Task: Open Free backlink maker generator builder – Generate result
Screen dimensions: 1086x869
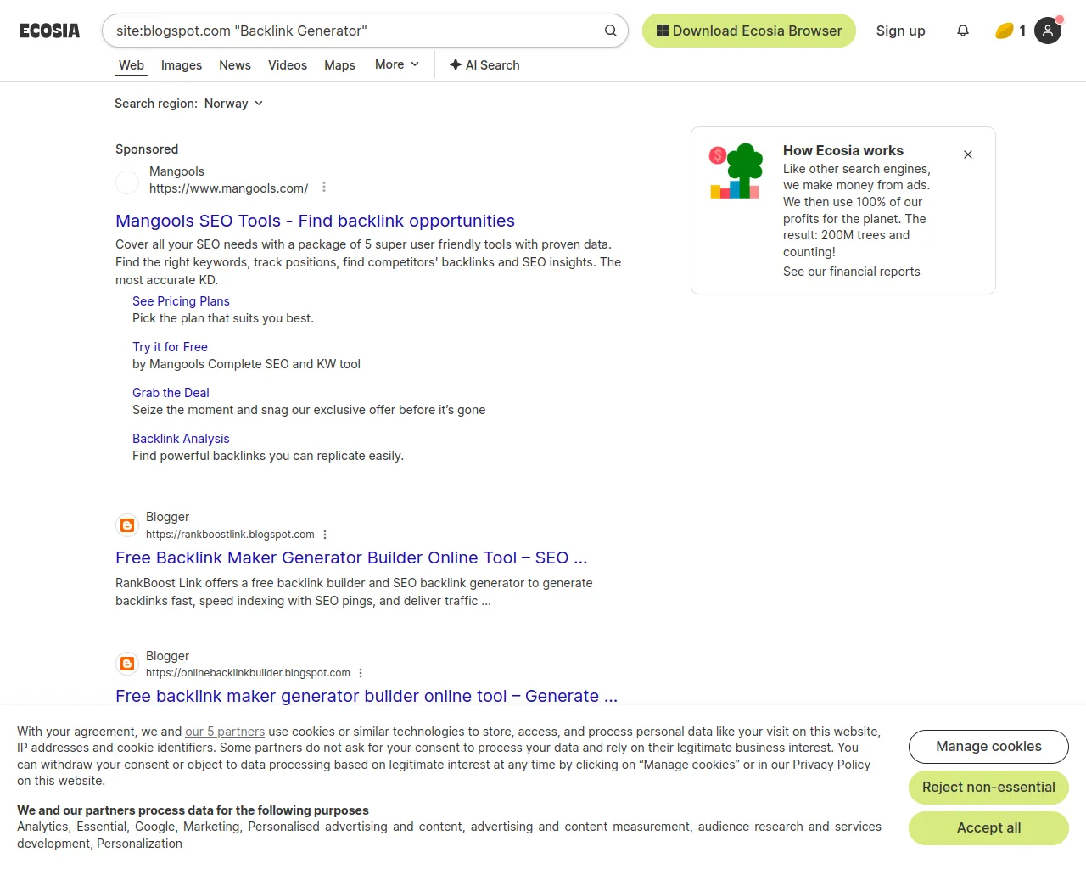Action: click(367, 696)
